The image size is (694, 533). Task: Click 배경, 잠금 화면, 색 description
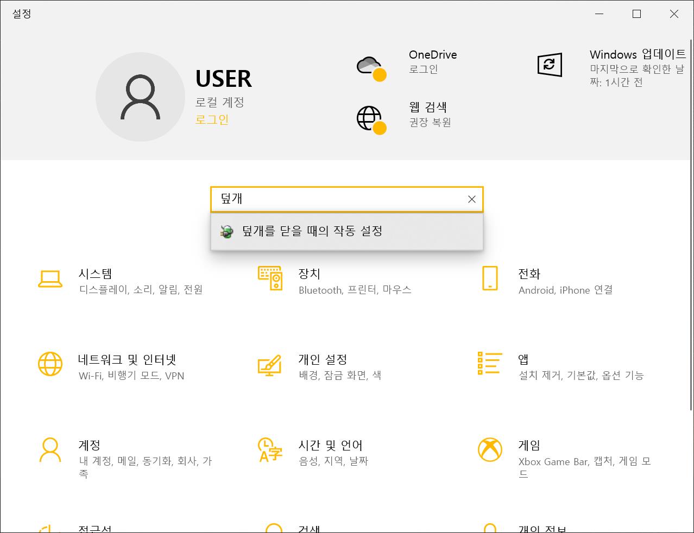point(340,375)
